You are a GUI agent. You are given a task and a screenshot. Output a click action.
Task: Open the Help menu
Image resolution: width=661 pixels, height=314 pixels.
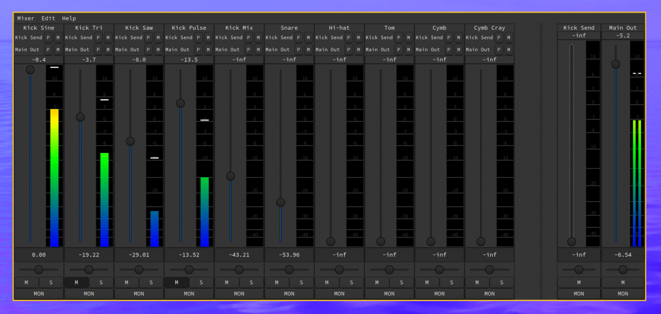click(69, 18)
